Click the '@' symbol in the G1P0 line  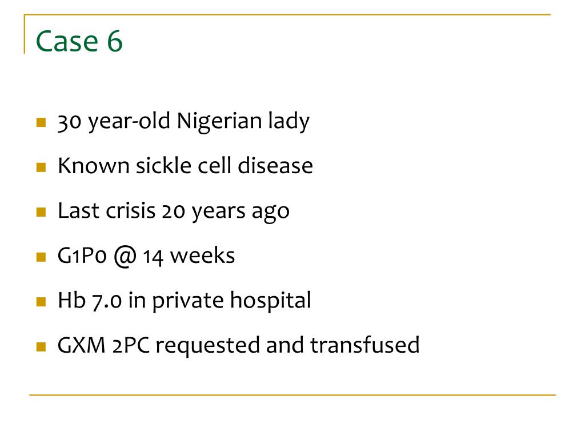click(x=125, y=257)
